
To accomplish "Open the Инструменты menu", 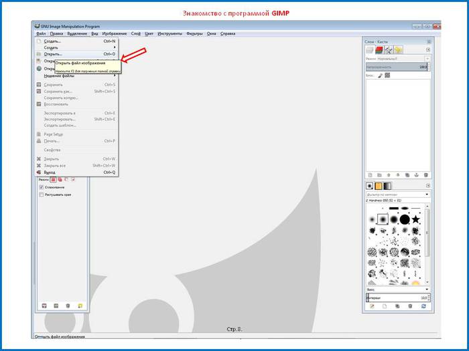I will (x=170, y=33).
